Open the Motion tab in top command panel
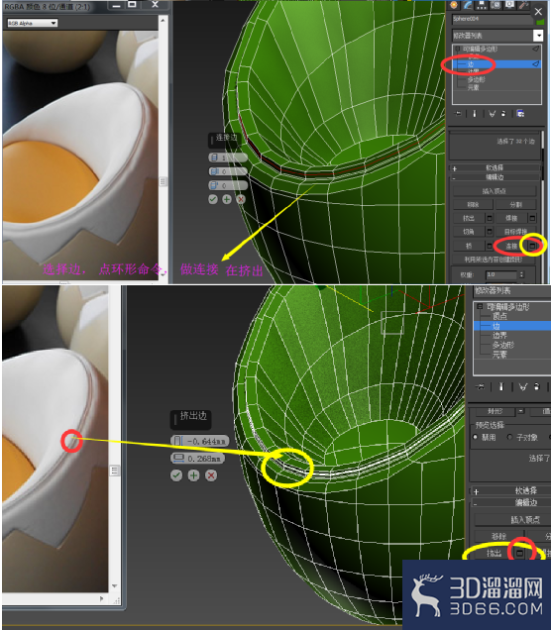Screen dimensions: 551x630 click(496, 5)
